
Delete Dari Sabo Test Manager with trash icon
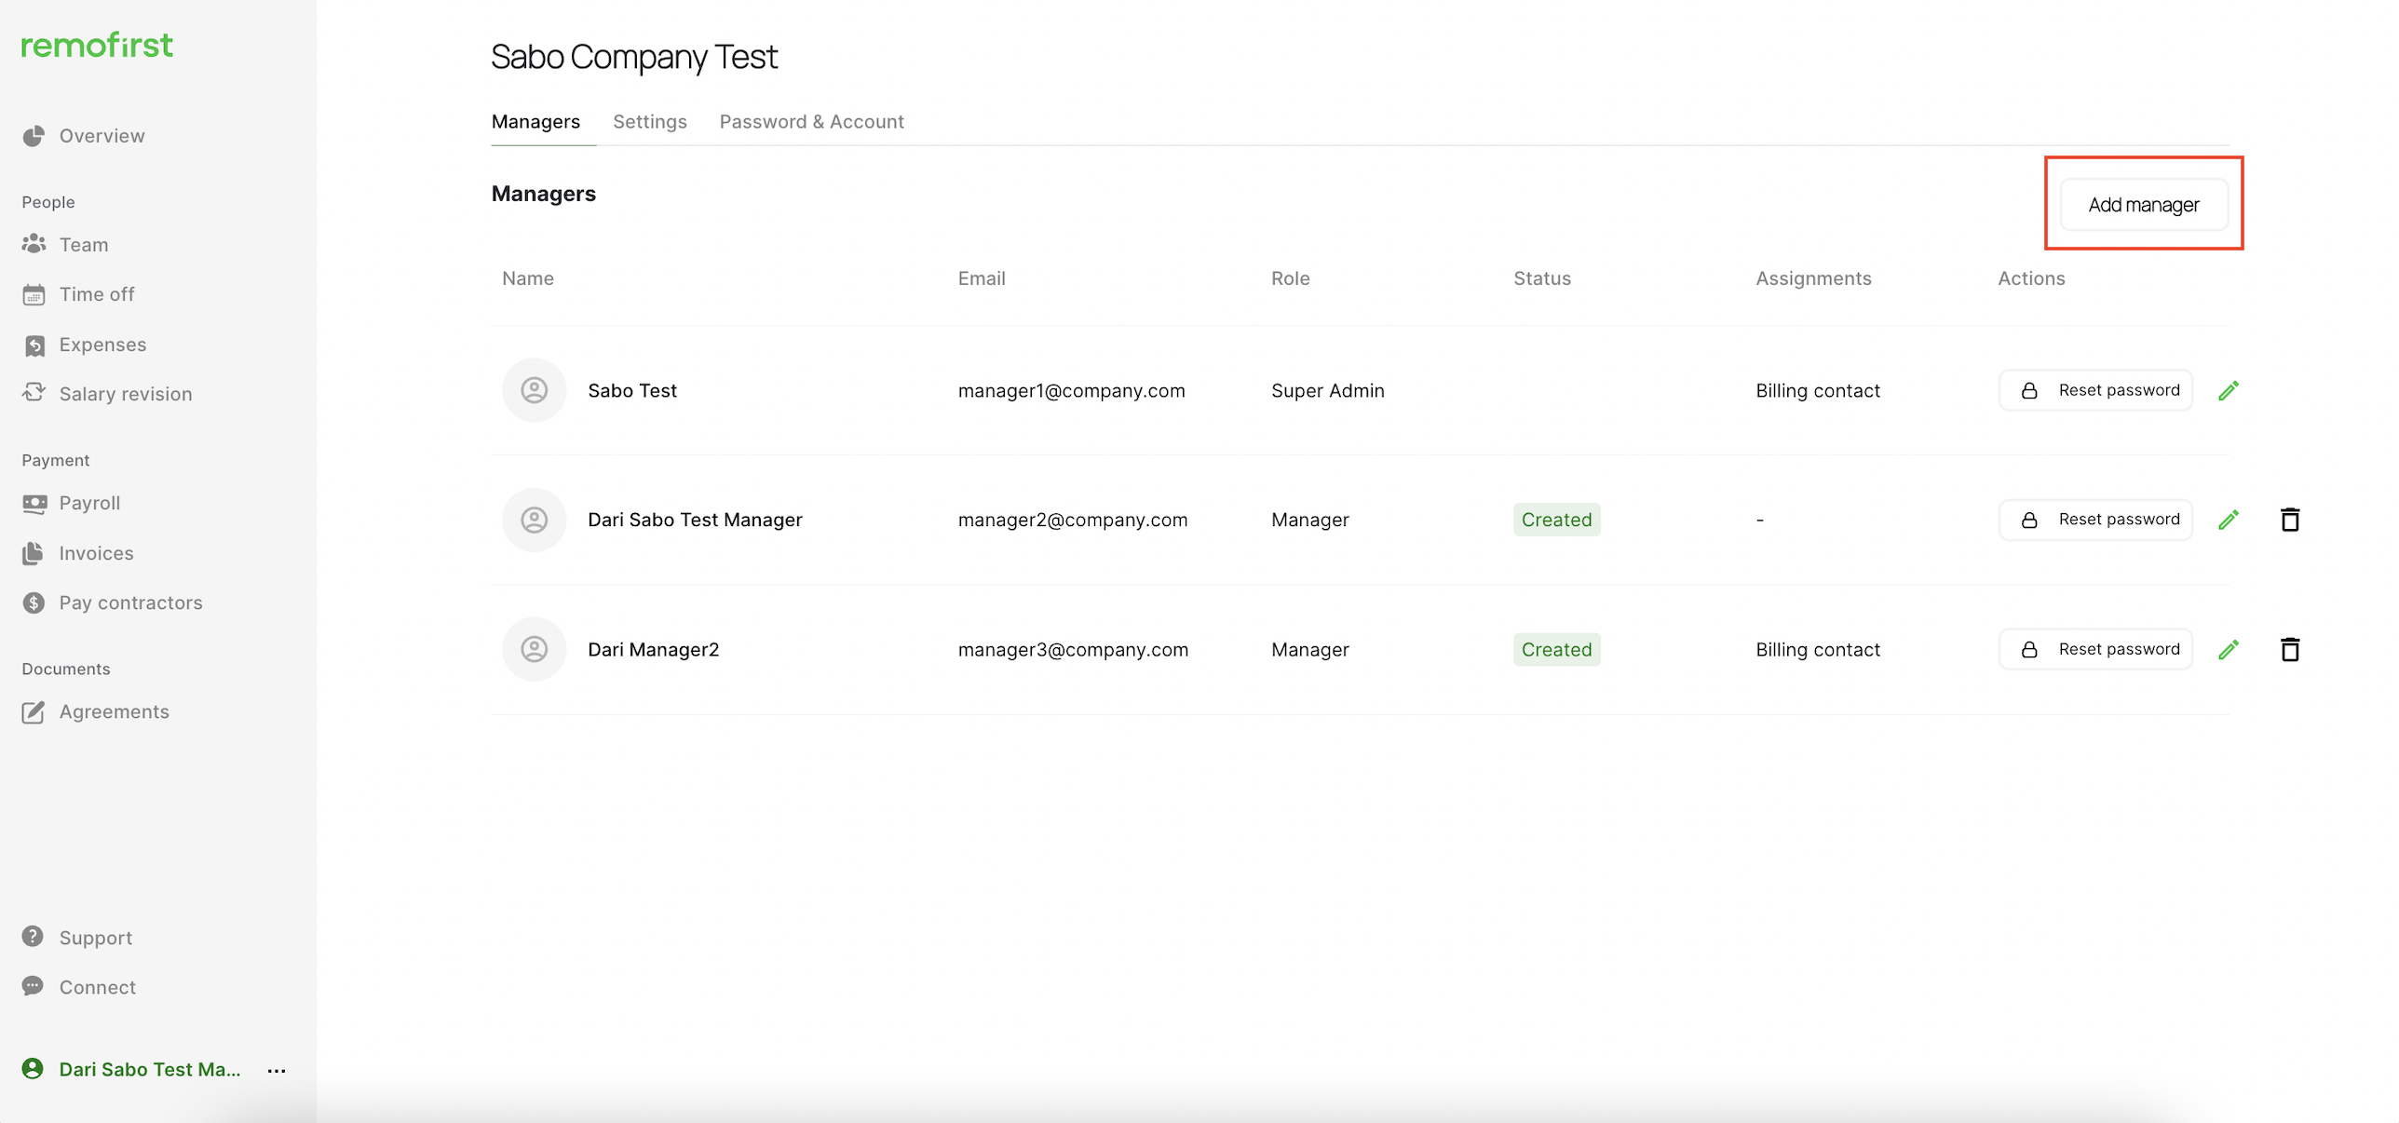point(2290,520)
